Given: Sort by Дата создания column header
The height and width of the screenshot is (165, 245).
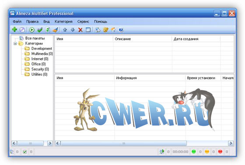Looking at the screenshot, I should [x=186, y=39].
